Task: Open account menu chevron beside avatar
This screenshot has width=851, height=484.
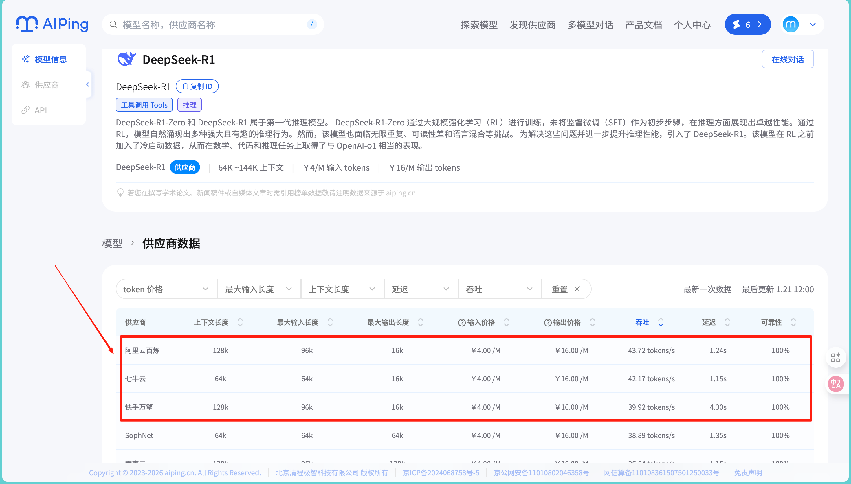Action: [813, 24]
